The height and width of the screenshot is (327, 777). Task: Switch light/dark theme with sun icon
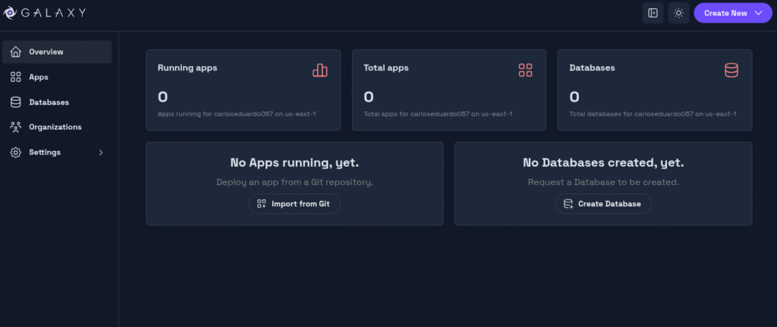pyautogui.click(x=678, y=13)
